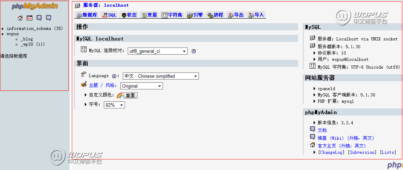Open the SQL reference icon in sidebar
This screenshot has height=170, width=403.
(49, 18)
